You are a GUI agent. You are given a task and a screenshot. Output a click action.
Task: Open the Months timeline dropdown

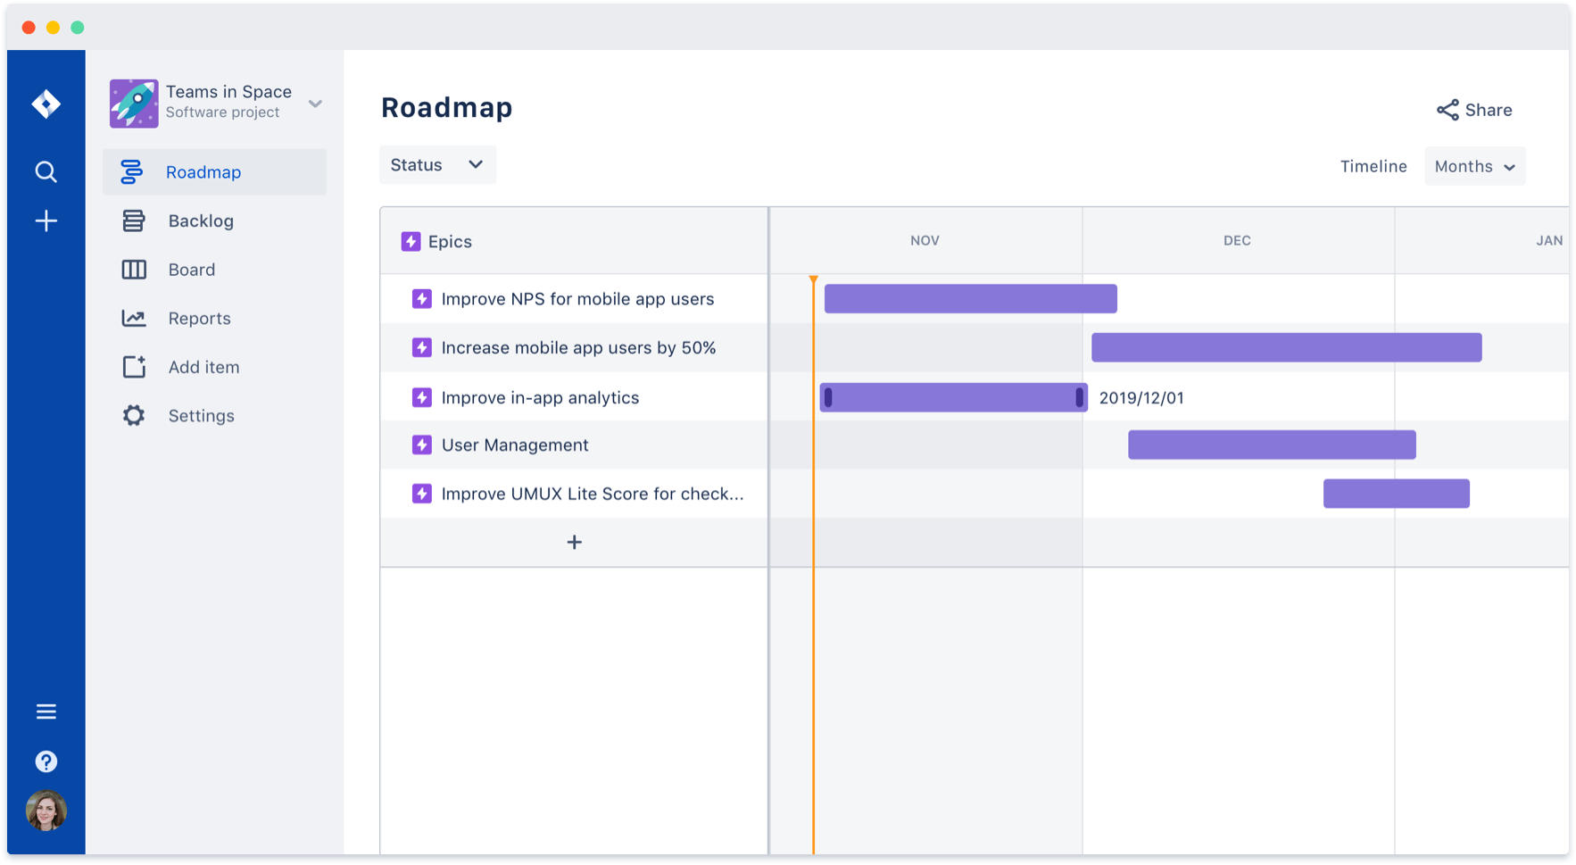pos(1474,166)
